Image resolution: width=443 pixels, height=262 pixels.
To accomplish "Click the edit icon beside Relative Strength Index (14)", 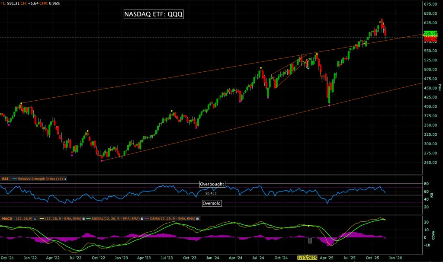I will tap(65, 179).
